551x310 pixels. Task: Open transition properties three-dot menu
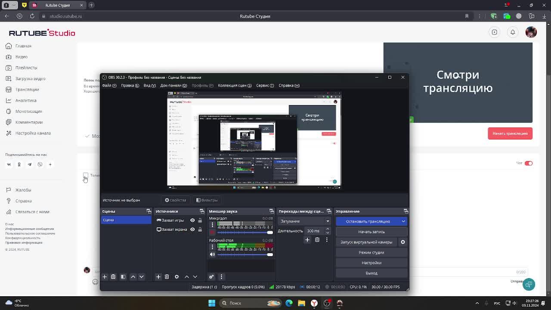(x=327, y=240)
